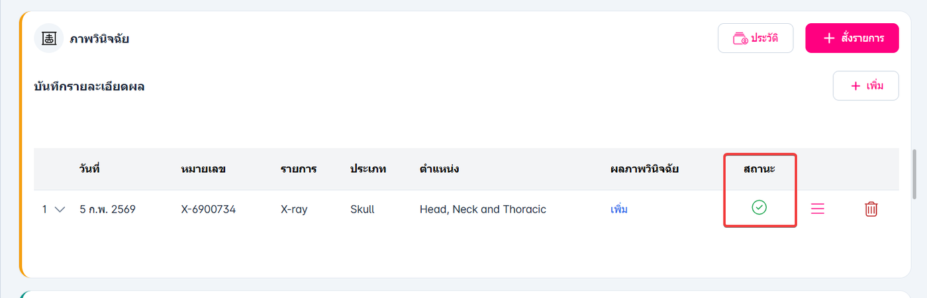The width and height of the screenshot is (927, 298).
Task: Click the diagnostic imaging section icon
Action: pos(48,38)
